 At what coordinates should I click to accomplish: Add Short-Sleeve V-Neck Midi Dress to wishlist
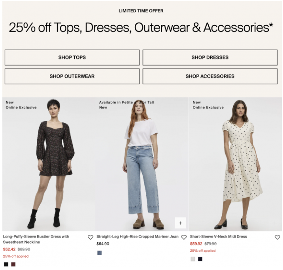click(x=277, y=237)
